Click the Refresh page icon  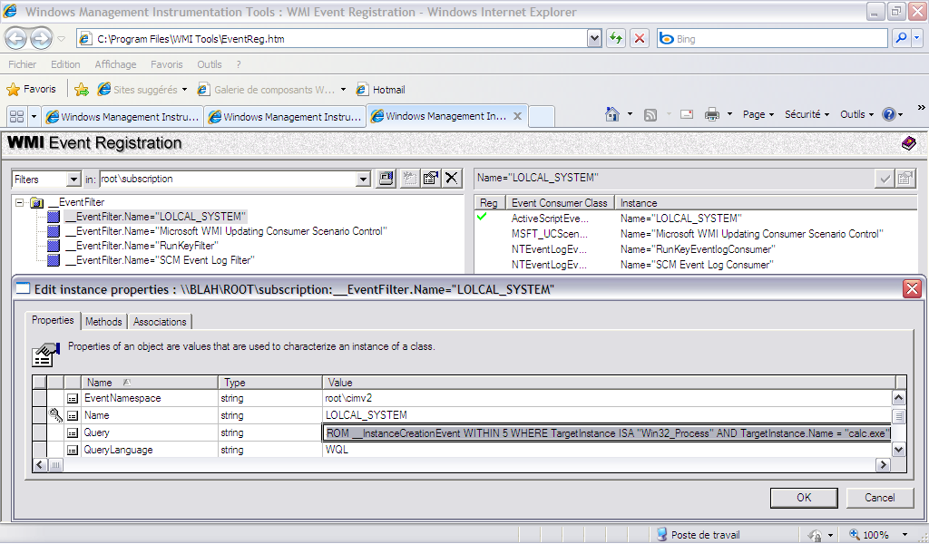[616, 38]
